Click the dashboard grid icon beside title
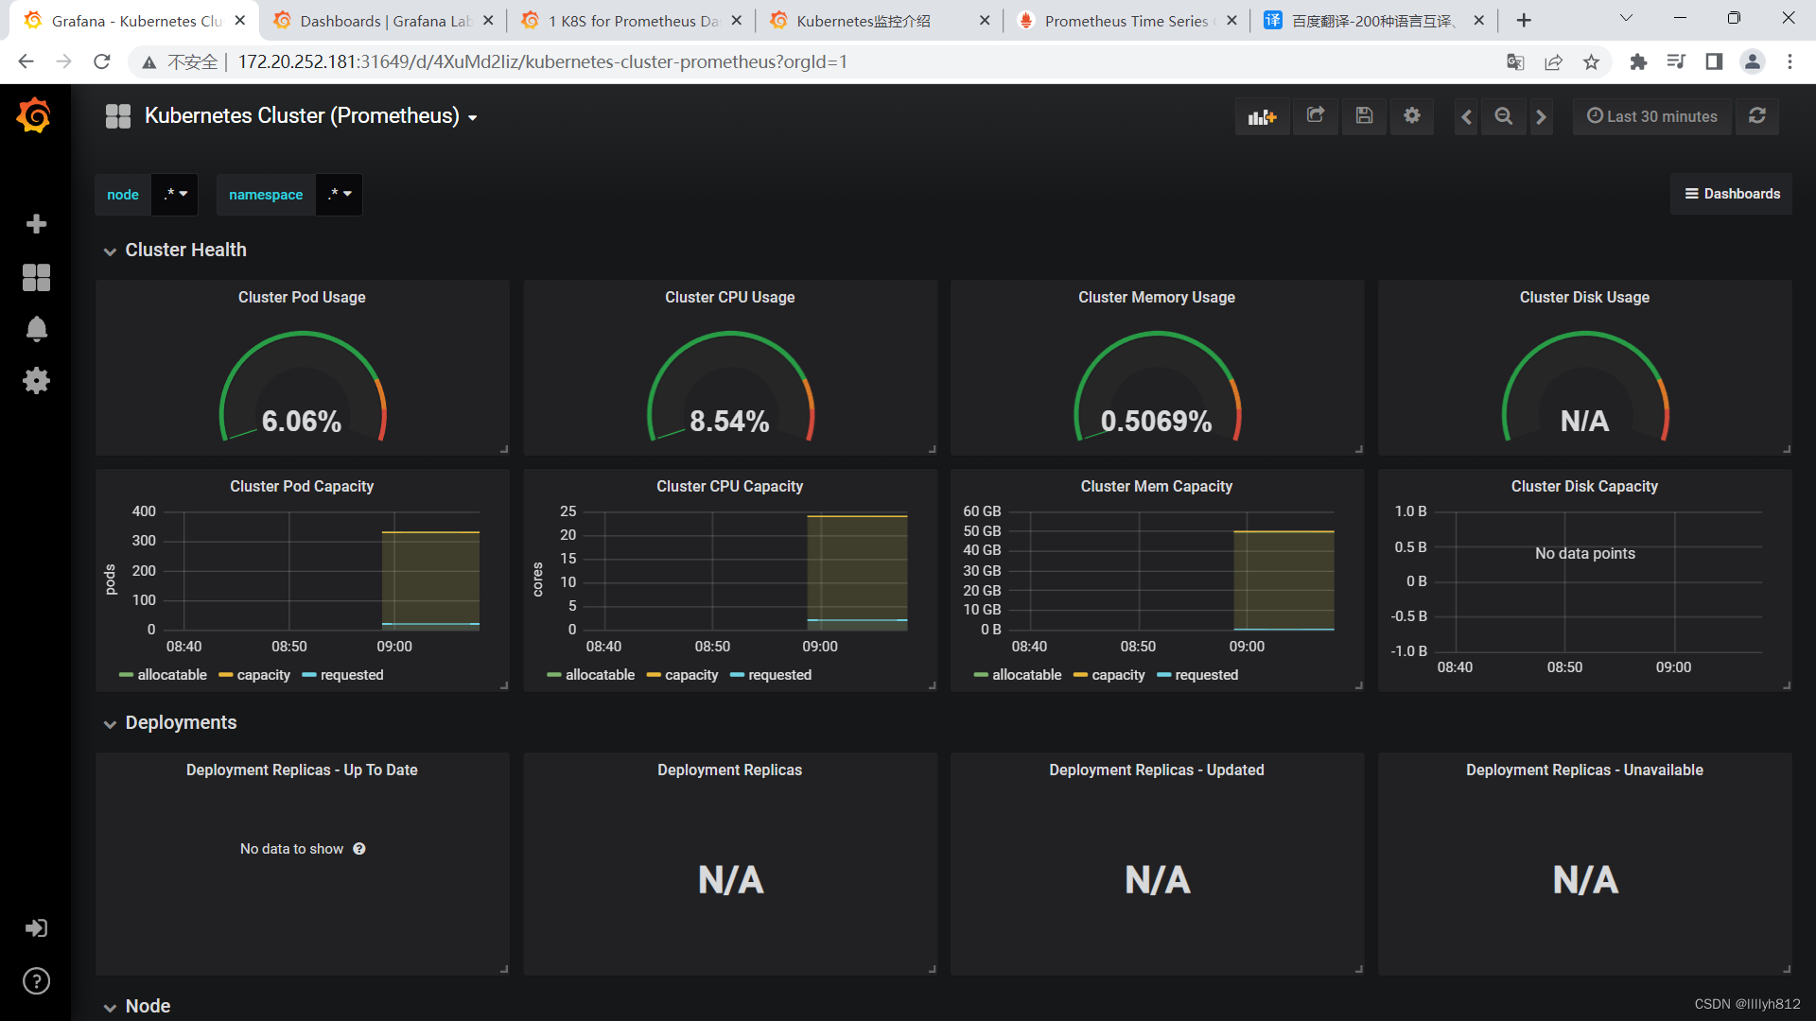This screenshot has height=1021, width=1816. coord(118,116)
